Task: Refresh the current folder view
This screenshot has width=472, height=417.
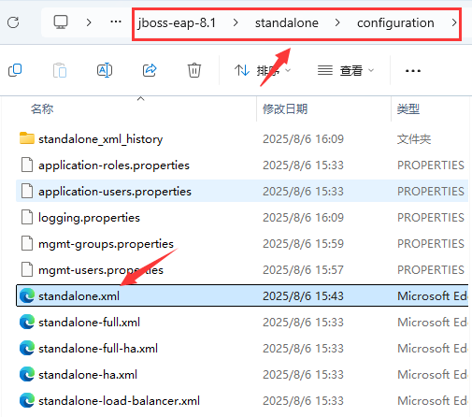Action: pyautogui.click(x=13, y=22)
